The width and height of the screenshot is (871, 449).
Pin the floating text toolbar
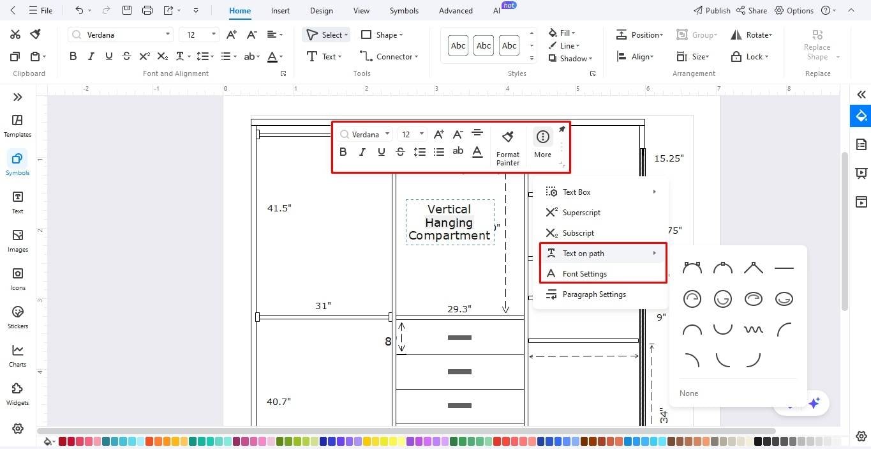(562, 130)
